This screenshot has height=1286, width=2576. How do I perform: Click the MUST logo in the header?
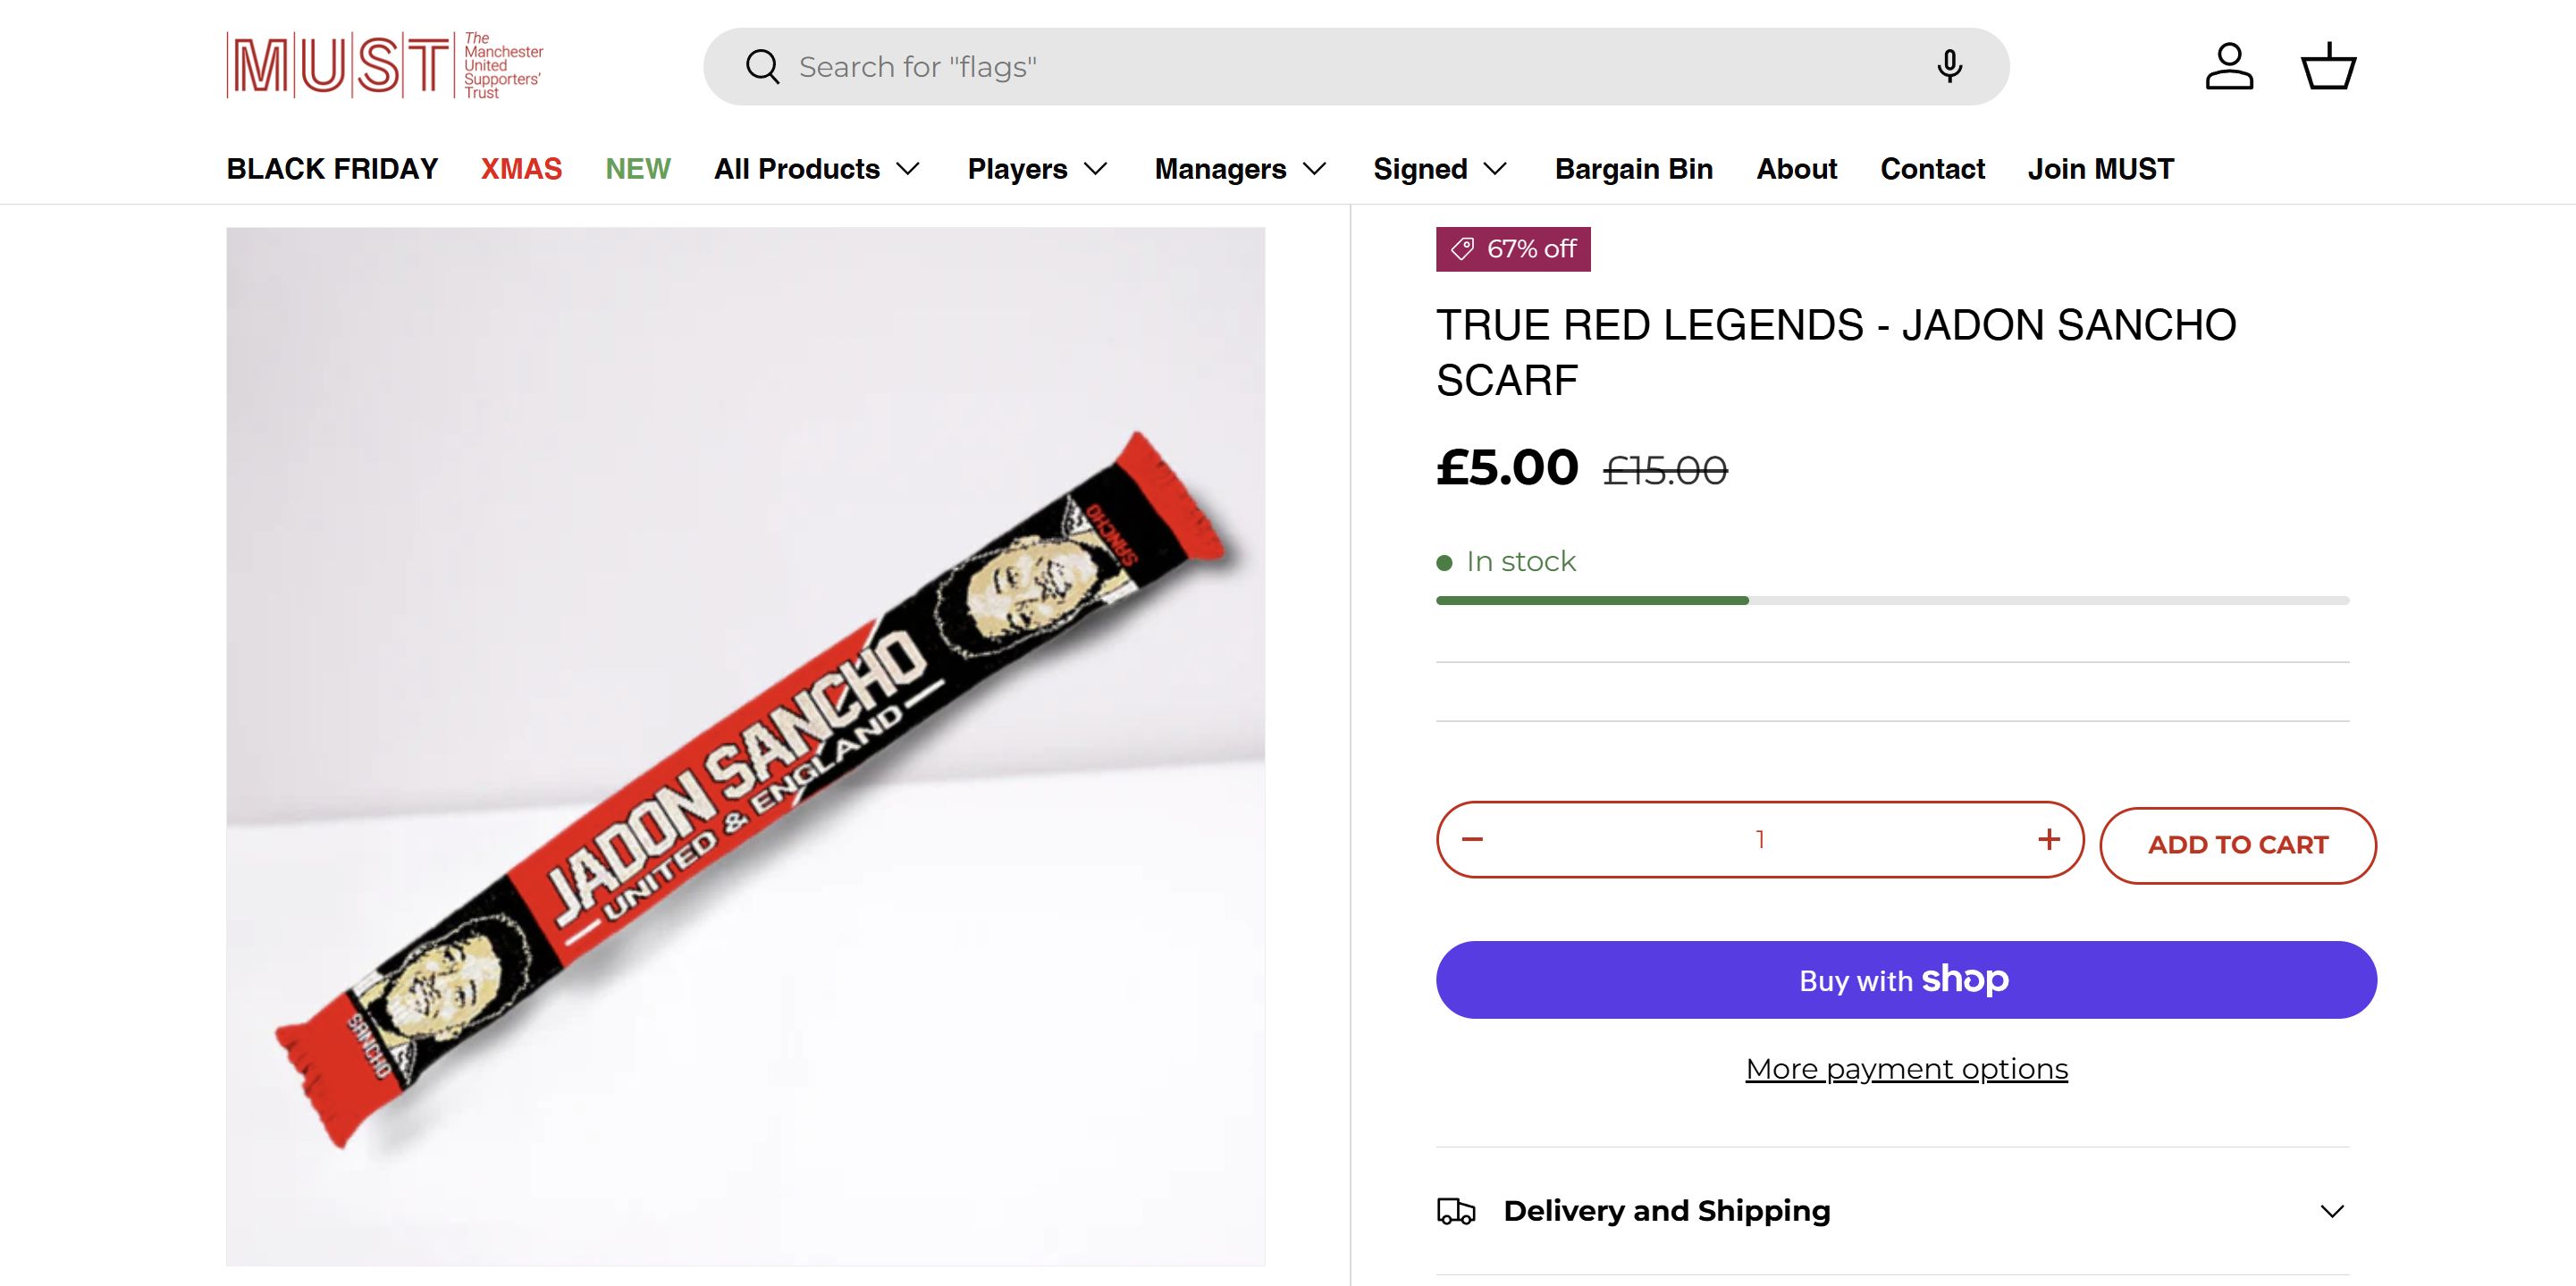pos(385,66)
